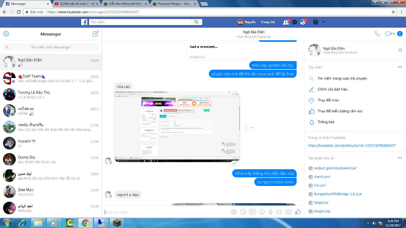Screen dimensions: 406x228
Task: Open the Facebook profile link
Action: 352,146
